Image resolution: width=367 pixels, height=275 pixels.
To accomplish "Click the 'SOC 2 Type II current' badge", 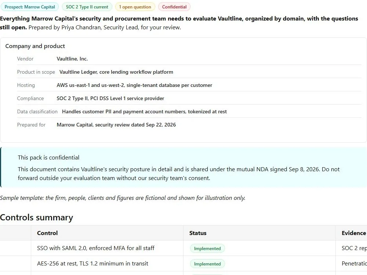I will [87, 7].
